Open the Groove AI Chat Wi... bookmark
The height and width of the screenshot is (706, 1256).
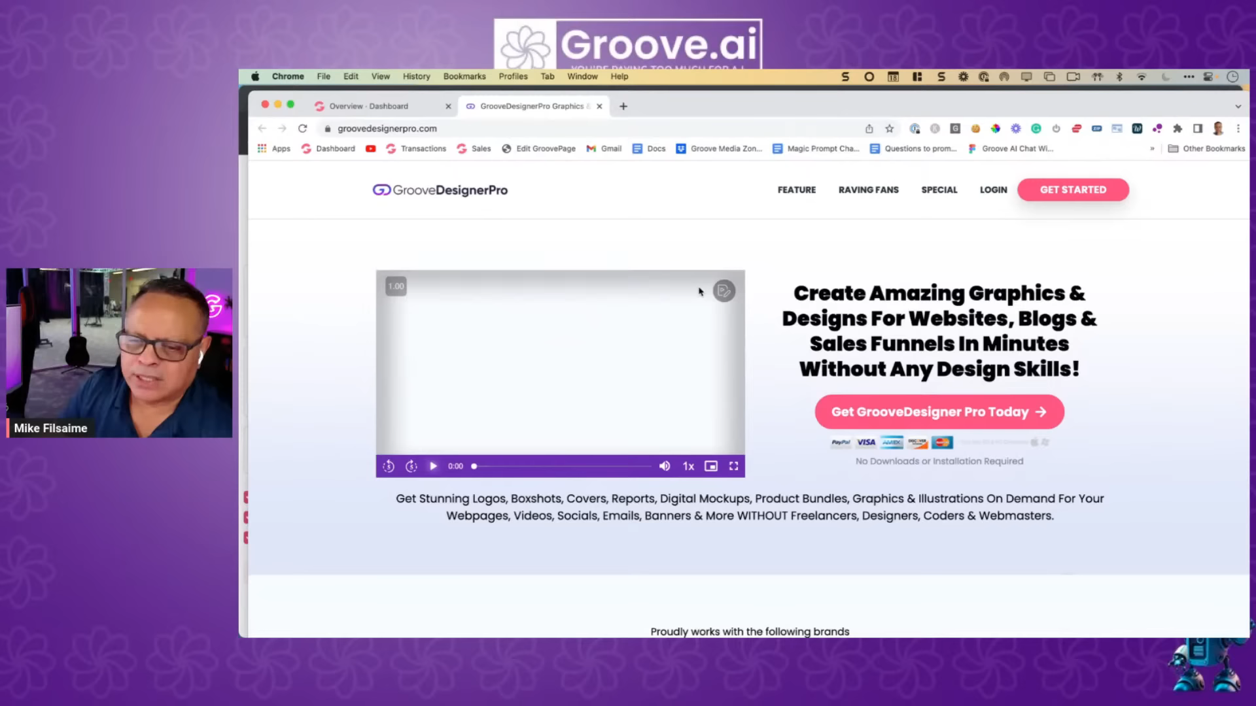(x=1011, y=149)
